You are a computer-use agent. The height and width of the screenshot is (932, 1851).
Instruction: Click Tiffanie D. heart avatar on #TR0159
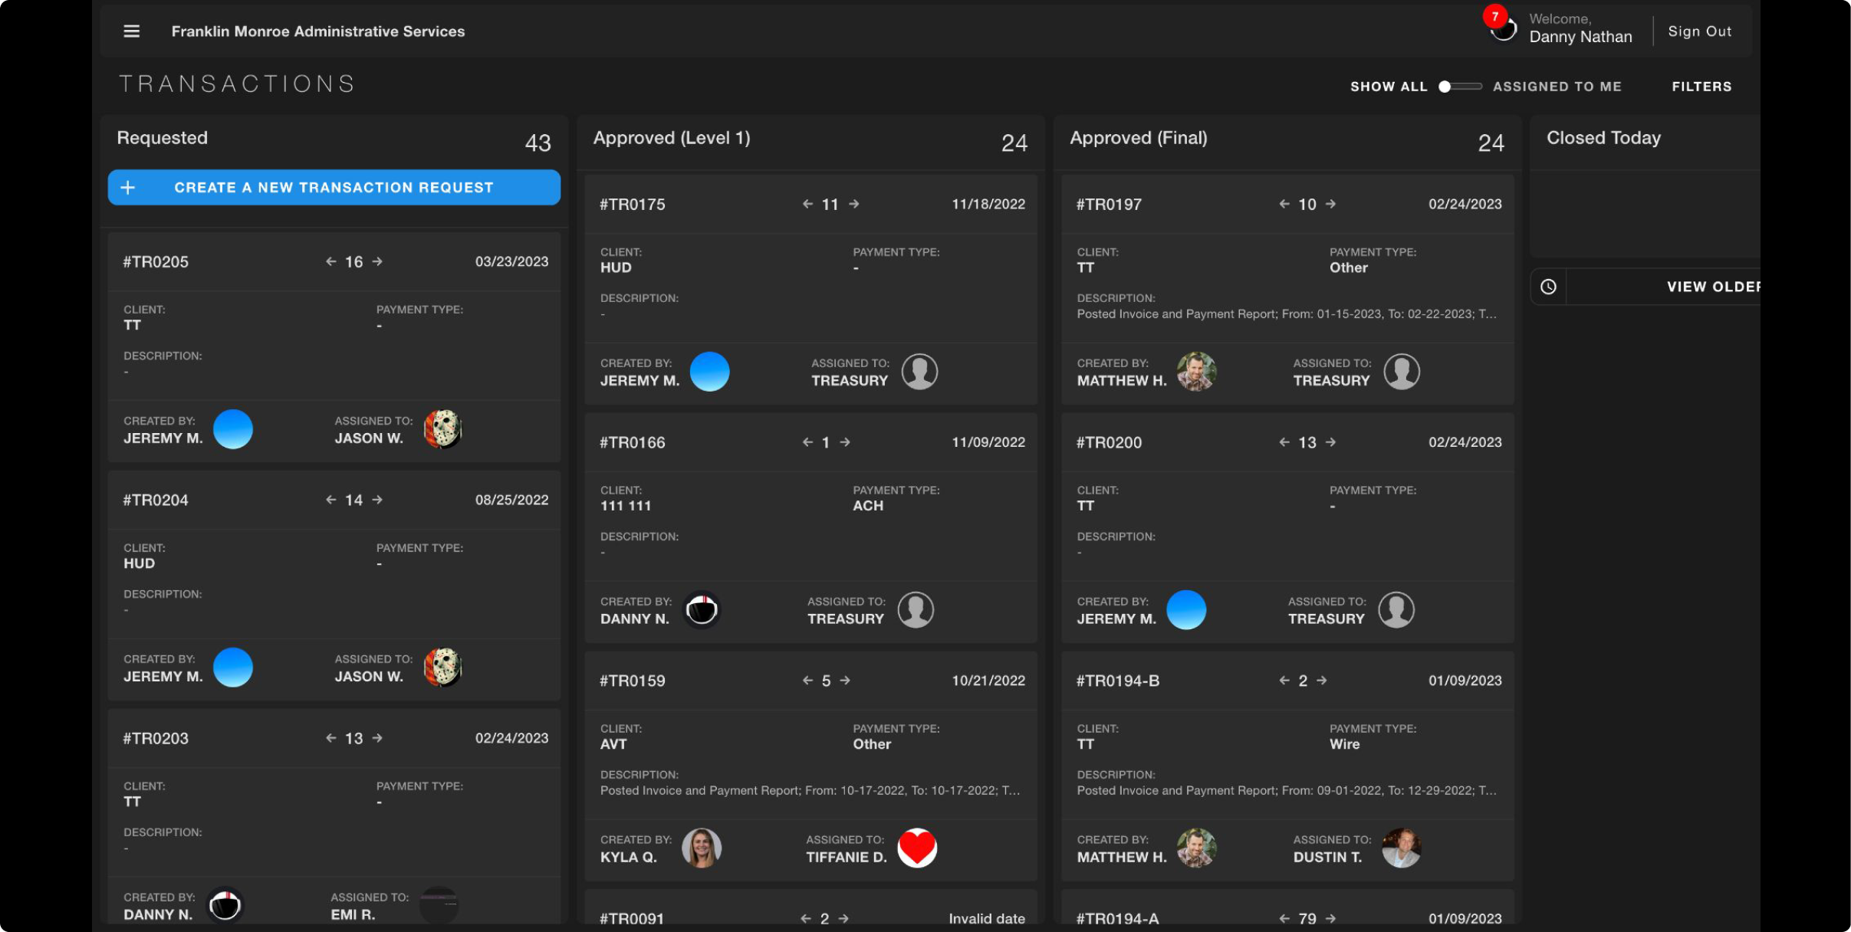click(x=916, y=848)
